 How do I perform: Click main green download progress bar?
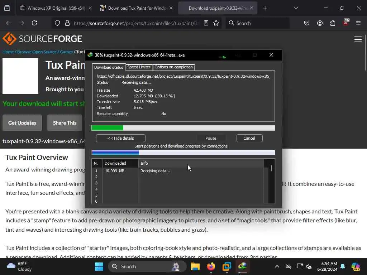tap(183, 128)
